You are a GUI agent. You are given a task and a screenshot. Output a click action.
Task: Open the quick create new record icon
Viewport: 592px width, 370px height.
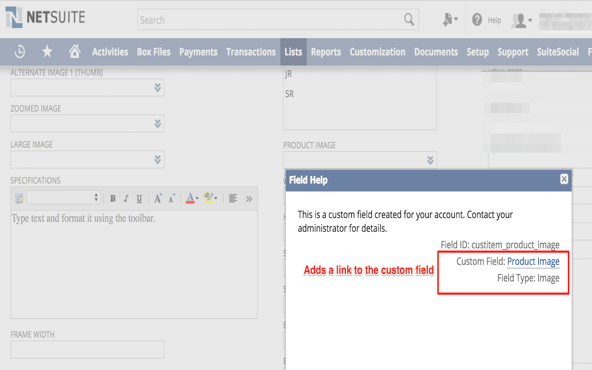pyautogui.click(x=448, y=20)
